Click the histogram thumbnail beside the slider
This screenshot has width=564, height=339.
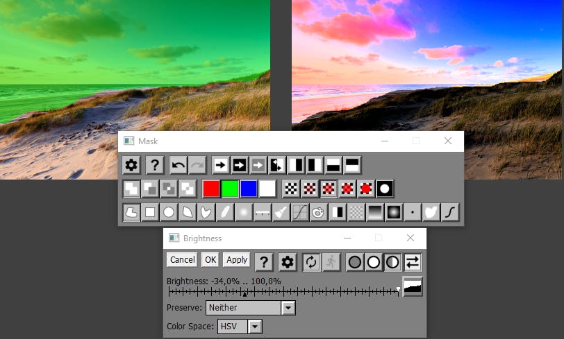point(412,286)
